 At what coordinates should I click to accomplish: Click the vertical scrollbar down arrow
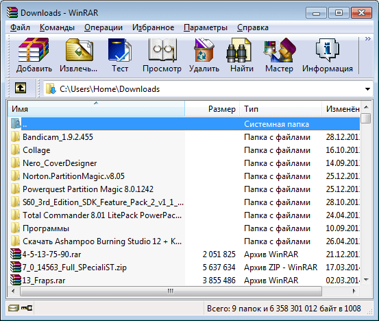pyautogui.click(x=366, y=280)
